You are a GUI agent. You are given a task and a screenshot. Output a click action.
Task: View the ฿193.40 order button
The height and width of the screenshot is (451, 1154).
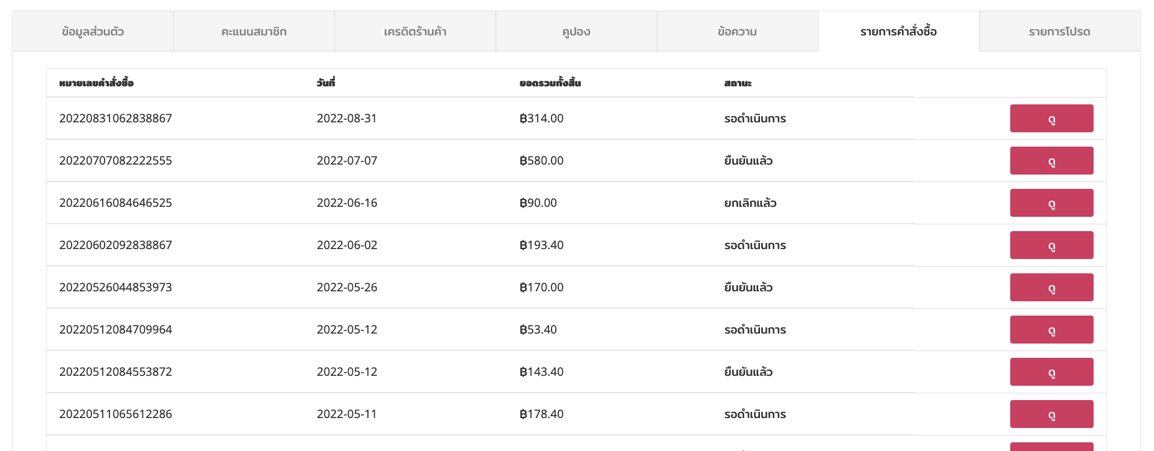coord(1051,245)
